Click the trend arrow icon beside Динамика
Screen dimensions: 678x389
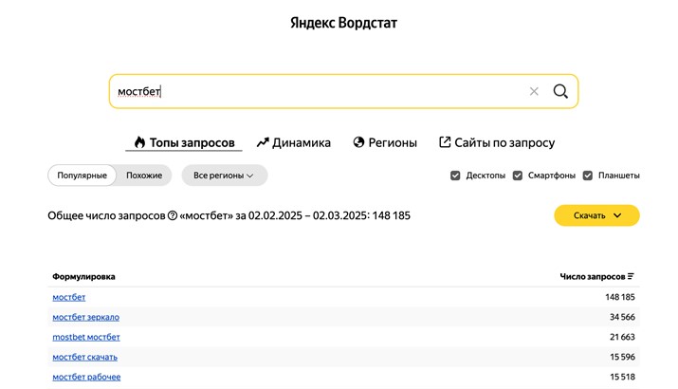coord(263,142)
